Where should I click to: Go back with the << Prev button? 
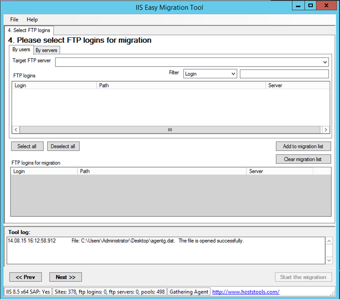pyautogui.click(x=25, y=277)
